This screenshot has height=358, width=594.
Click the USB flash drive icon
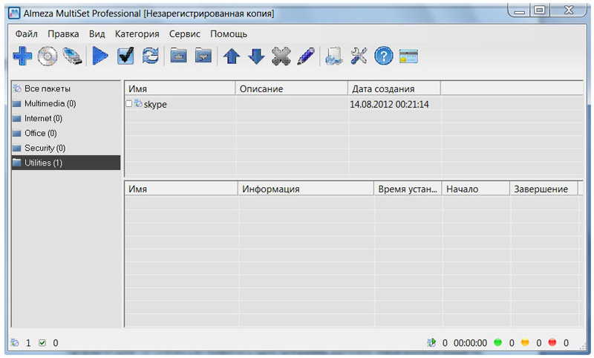[x=72, y=56]
